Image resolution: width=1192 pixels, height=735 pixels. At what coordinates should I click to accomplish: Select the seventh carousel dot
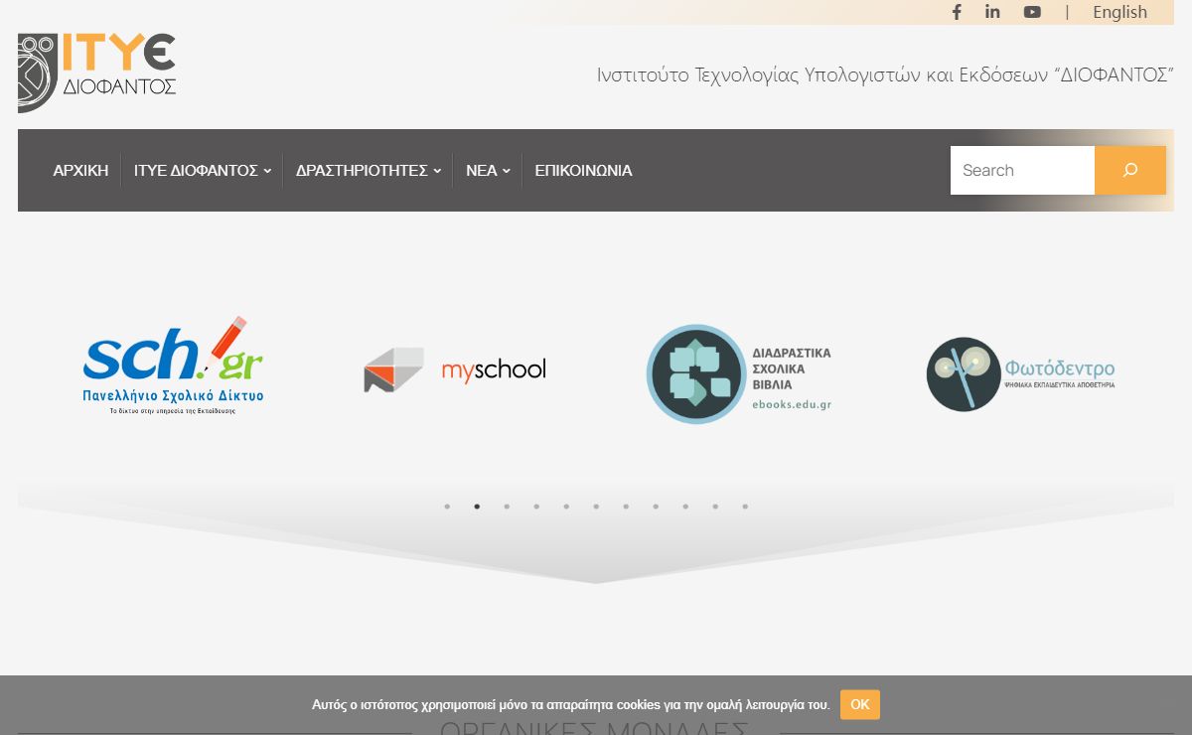point(626,507)
